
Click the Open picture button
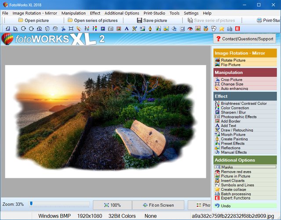point(34,21)
